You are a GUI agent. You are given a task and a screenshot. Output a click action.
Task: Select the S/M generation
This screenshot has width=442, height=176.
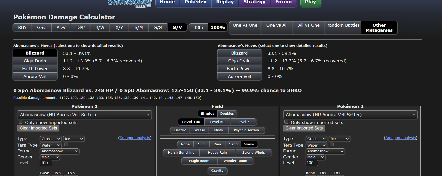pyautogui.click(x=139, y=27)
